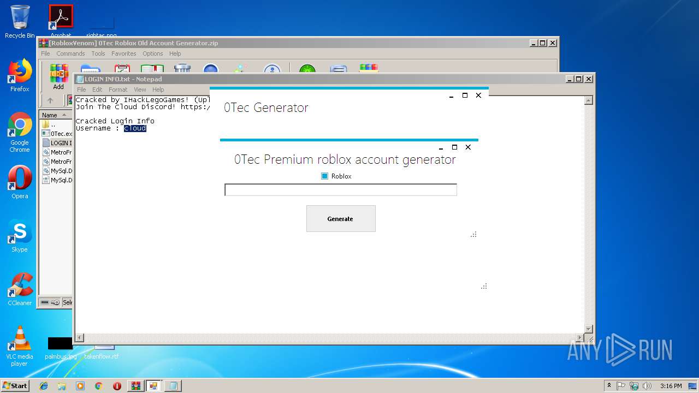Screen dimensions: 699x393
Task: Show hidden system tray icons
Action: tap(609, 386)
